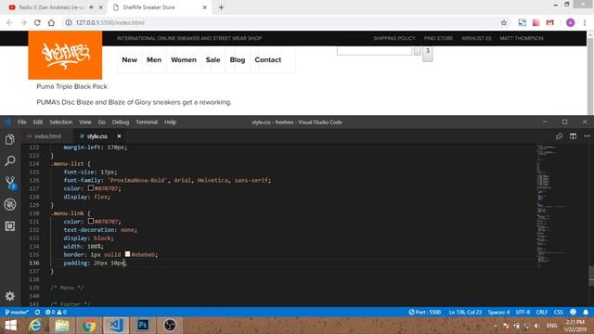Click Port: 5500 live server status item
Screen dimensions: 594x334
pyautogui.click(x=425, y=312)
